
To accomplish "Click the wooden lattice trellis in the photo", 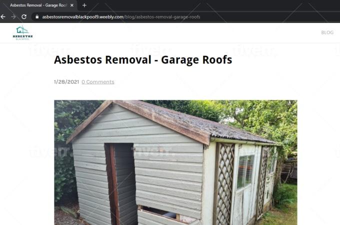I will point(224,184).
